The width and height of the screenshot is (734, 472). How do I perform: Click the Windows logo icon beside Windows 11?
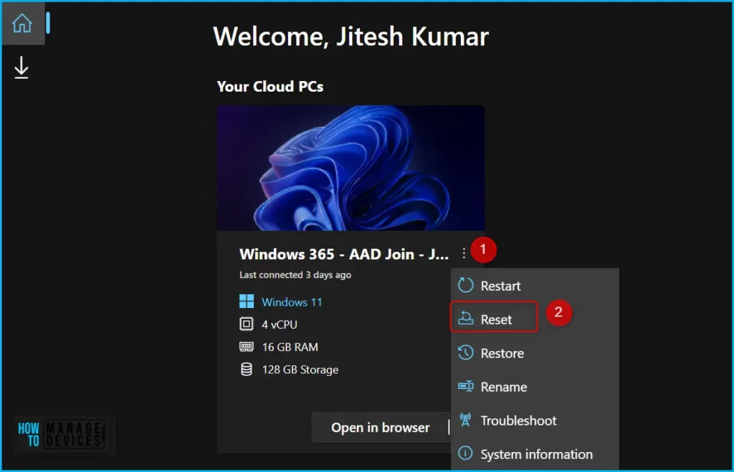click(x=247, y=302)
